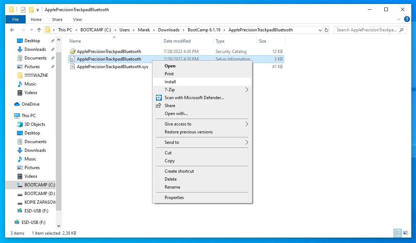Expand the Give access to submenu

[x=247, y=124]
